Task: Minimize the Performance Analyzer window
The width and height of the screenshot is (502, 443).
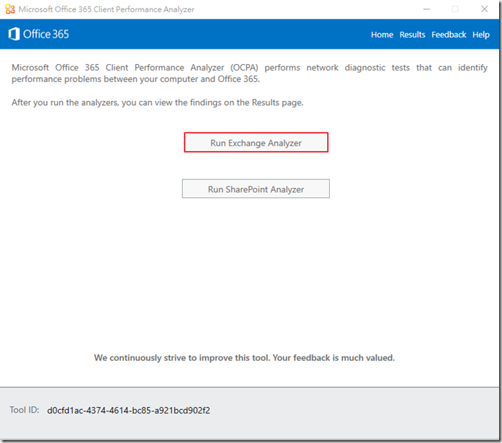Action: [423, 9]
